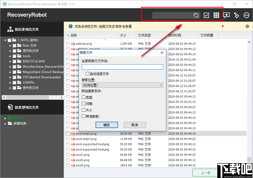The image size is (253, 178).
Task: Click the select-all checkmark toolbar icon
Action: click(x=206, y=15)
